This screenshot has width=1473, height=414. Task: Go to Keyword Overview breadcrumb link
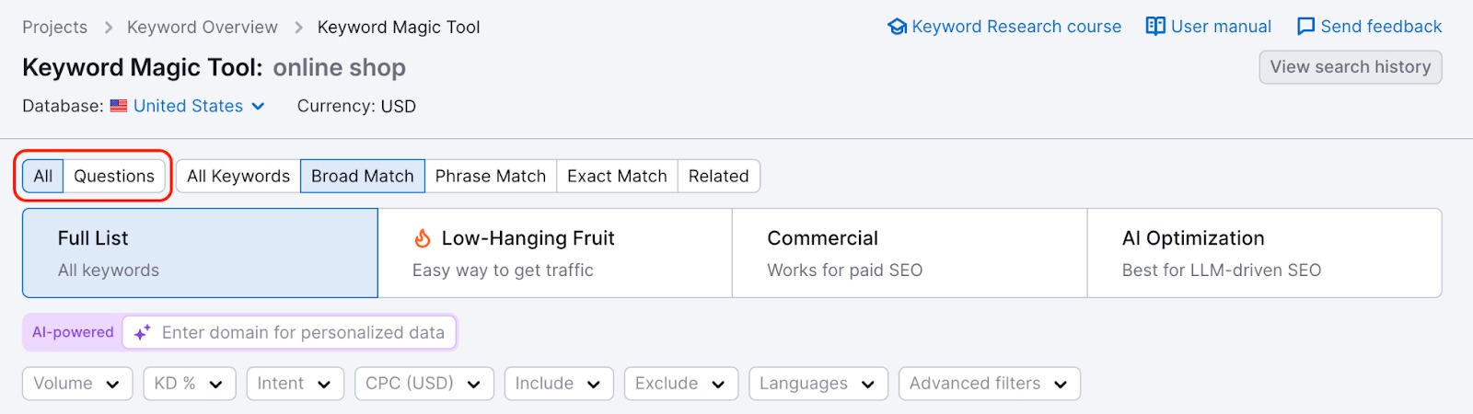pos(203,28)
